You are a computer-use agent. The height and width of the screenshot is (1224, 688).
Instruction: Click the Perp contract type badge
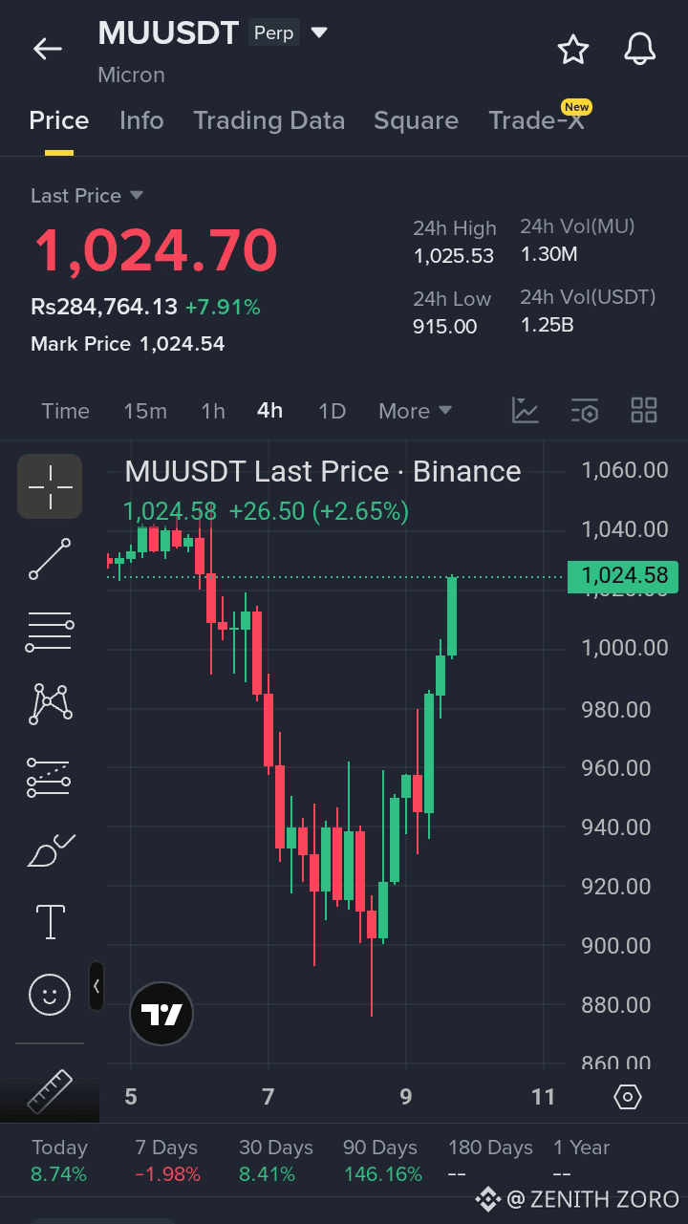(274, 32)
